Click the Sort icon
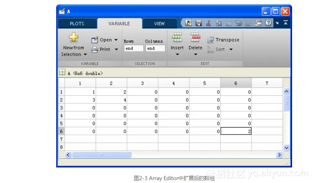This screenshot has width=313, height=183. click(x=210, y=49)
